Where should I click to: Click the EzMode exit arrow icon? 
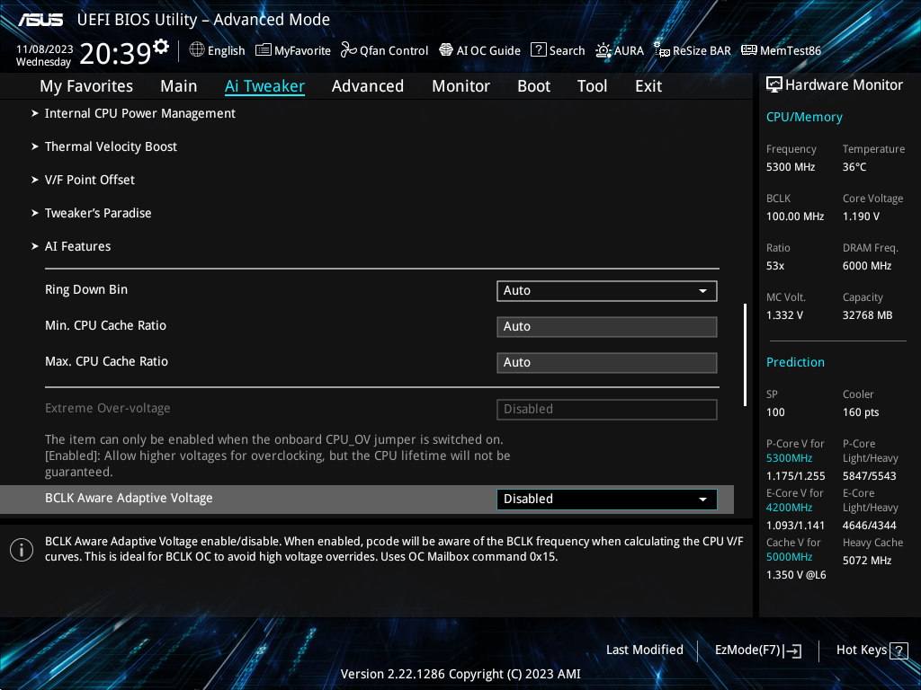click(793, 650)
